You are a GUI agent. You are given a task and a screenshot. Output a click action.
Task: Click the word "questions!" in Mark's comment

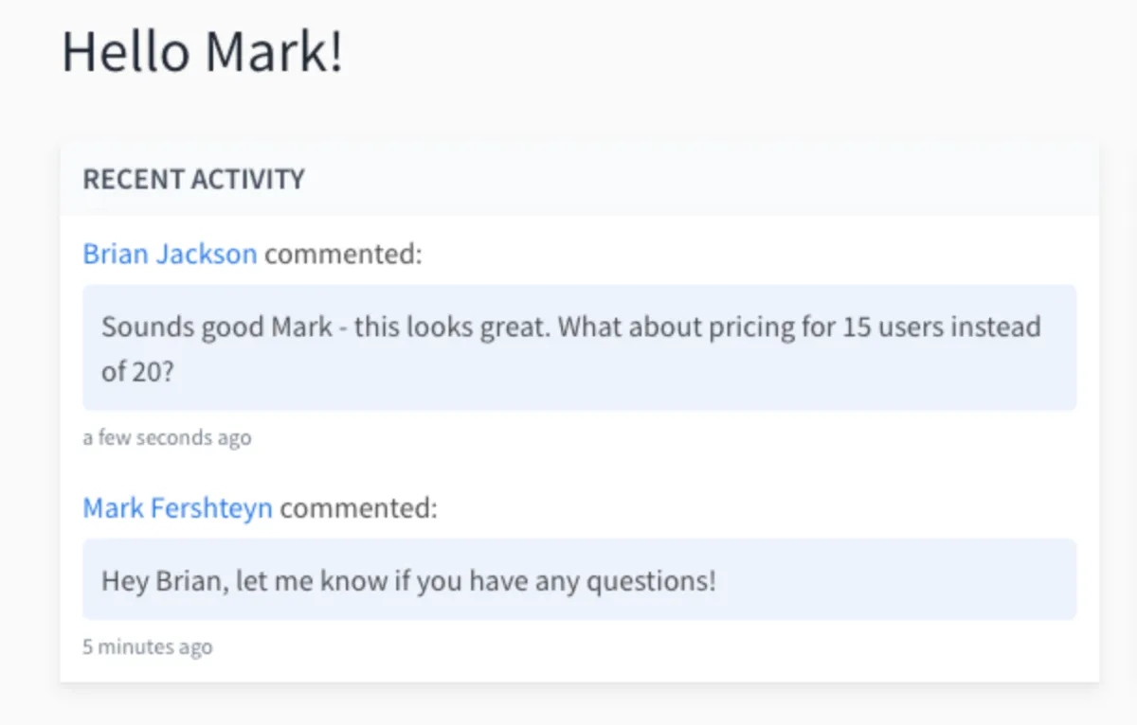coord(651,580)
